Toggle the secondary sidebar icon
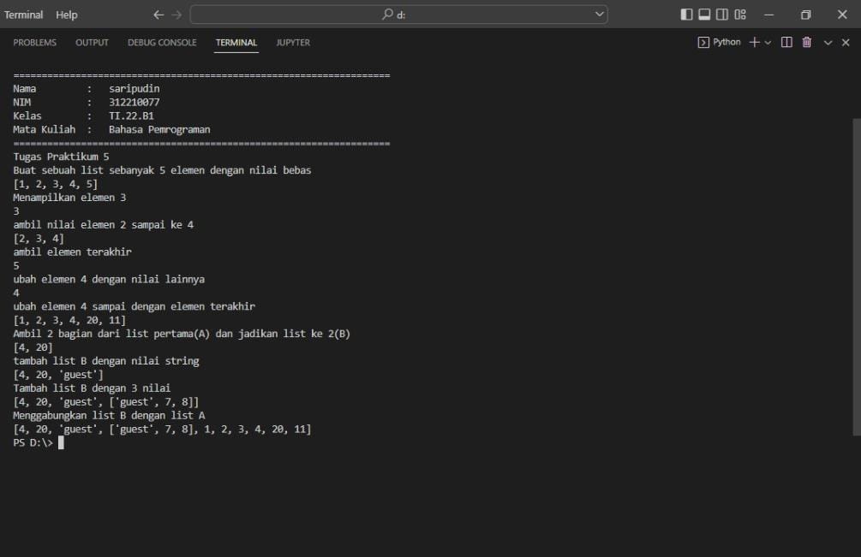Screen dimensions: 861x557 (x=721, y=15)
